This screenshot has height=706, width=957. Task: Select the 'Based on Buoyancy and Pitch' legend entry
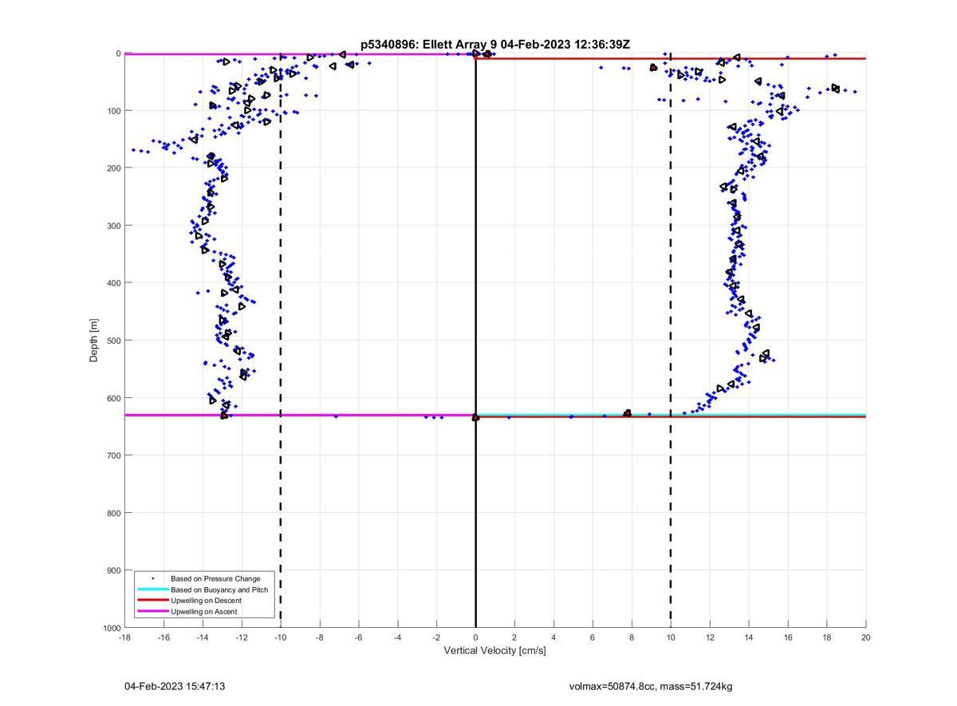click(x=219, y=590)
